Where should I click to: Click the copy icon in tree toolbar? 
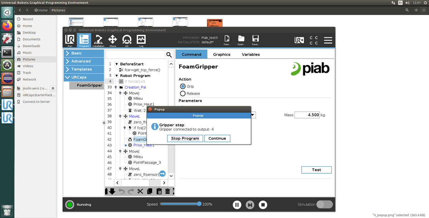[x=149, y=191]
